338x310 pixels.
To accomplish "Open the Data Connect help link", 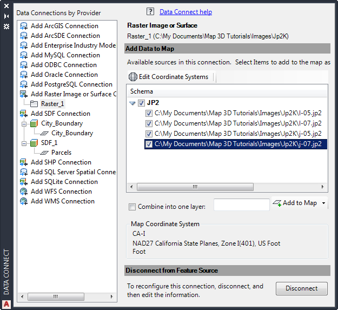I will 185,12.
